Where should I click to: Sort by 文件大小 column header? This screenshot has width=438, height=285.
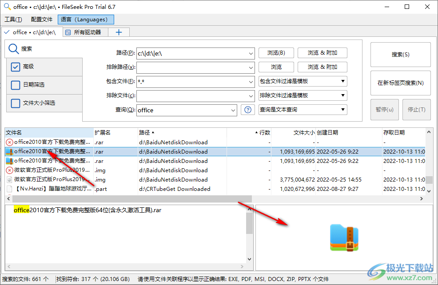coord(293,133)
